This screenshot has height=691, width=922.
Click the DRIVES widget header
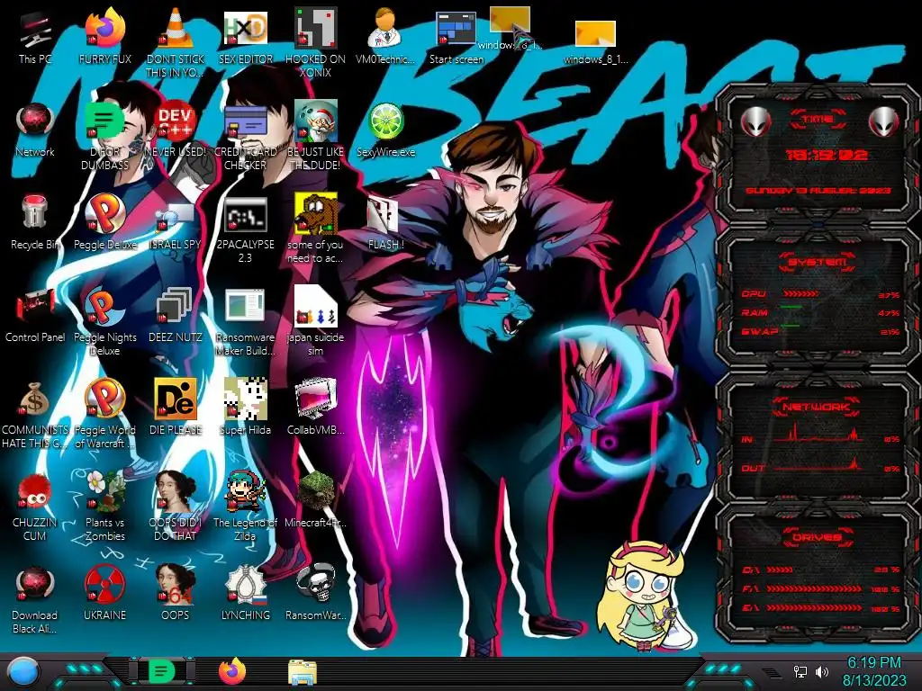[x=817, y=536]
